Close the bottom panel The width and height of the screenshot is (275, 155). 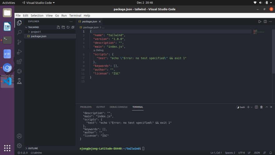tap(271, 107)
